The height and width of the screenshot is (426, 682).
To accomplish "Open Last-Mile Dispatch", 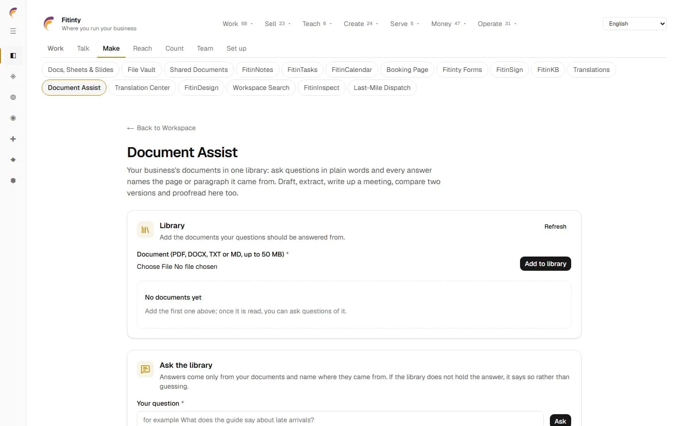I will point(382,88).
